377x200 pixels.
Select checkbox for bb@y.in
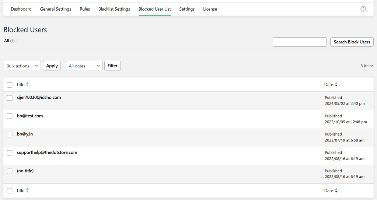10,134
